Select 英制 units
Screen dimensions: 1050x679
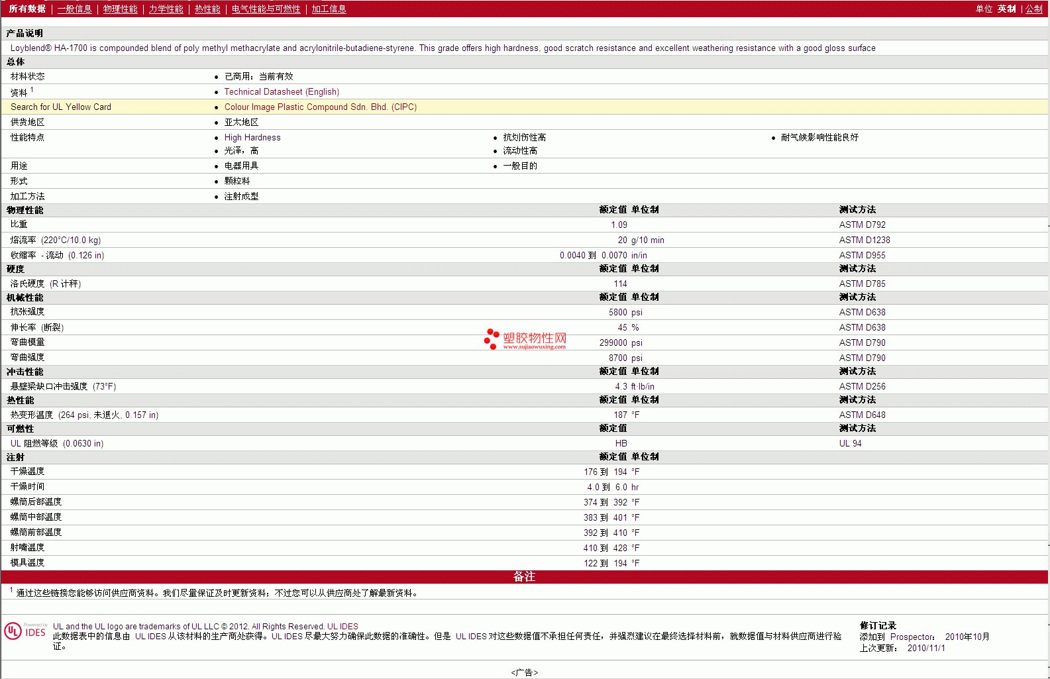pos(1007,9)
